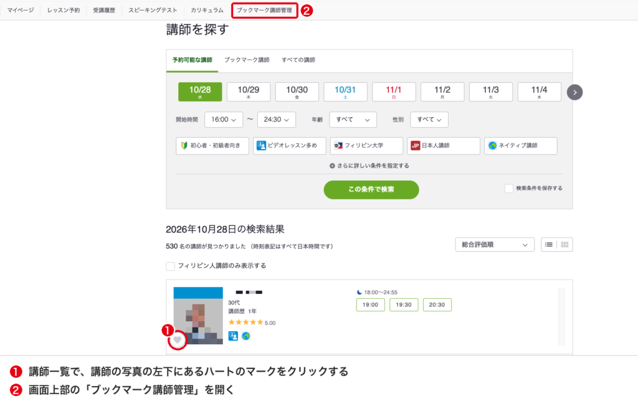The height and width of the screenshot is (406, 638).
Task: Select date 10/31 Saturday
Action: point(345,92)
